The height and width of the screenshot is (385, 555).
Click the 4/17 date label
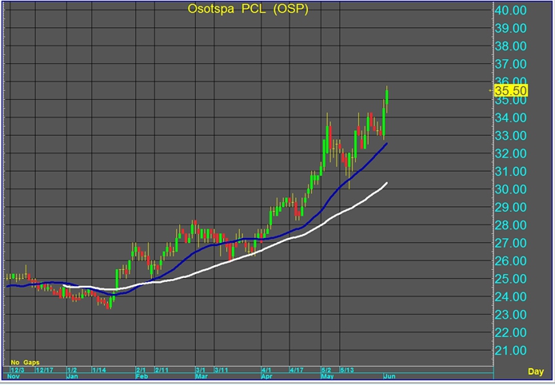coord(297,370)
